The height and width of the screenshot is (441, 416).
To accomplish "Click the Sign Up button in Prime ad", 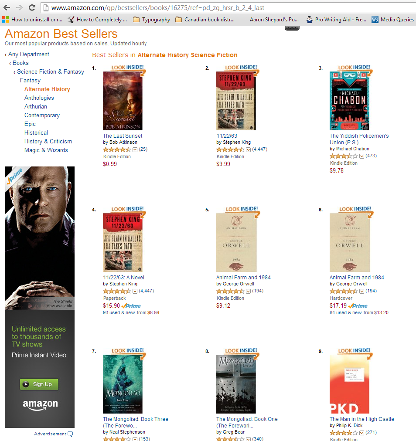I will click(39, 384).
